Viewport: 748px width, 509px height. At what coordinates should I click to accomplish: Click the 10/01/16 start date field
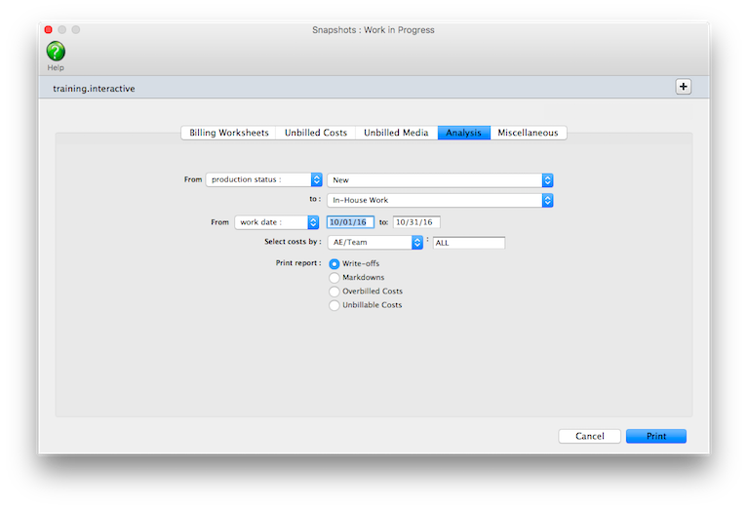tap(350, 222)
